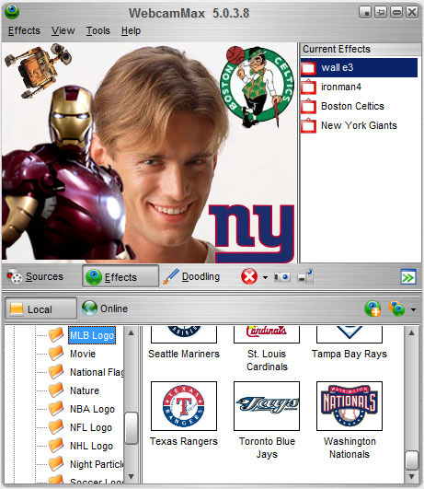Click the green double-arrow panel toggle icon

tap(408, 277)
